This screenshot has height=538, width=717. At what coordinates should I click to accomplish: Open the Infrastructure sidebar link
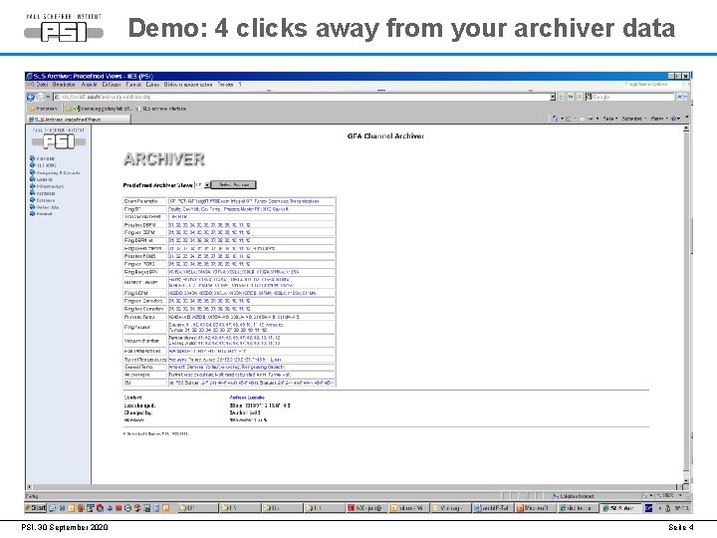pyautogui.click(x=50, y=186)
